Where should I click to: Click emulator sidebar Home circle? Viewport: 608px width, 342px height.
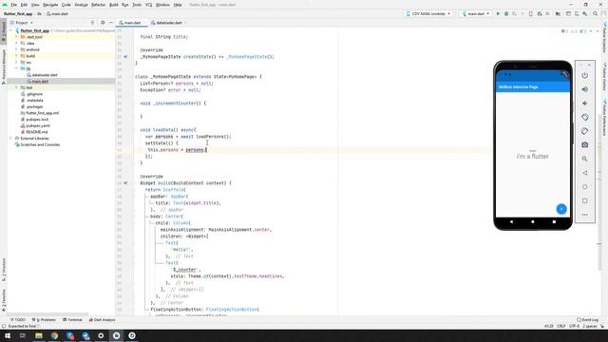pyautogui.click(x=585, y=187)
